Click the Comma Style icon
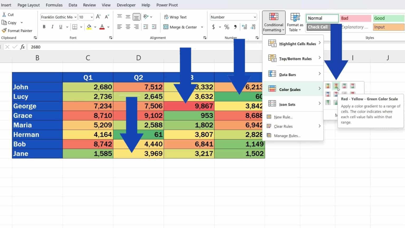The image size is (405, 228). (235, 27)
